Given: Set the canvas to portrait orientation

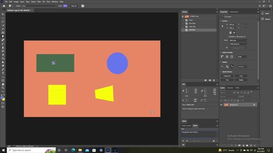Looking at the screenshot, I should point(230,32).
